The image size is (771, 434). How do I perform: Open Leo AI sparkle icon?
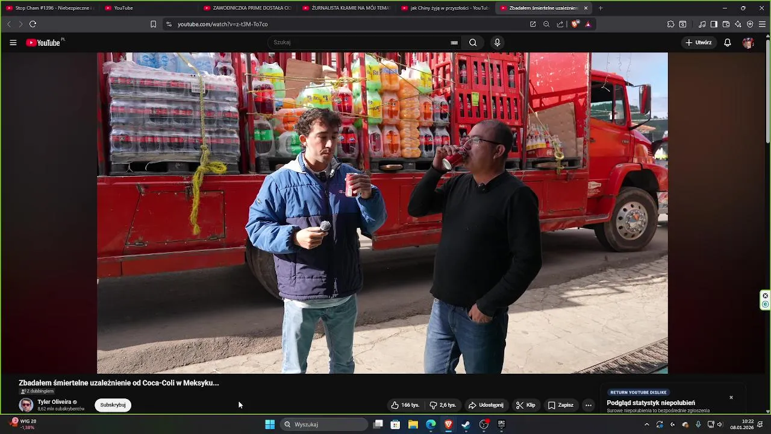tap(738, 24)
